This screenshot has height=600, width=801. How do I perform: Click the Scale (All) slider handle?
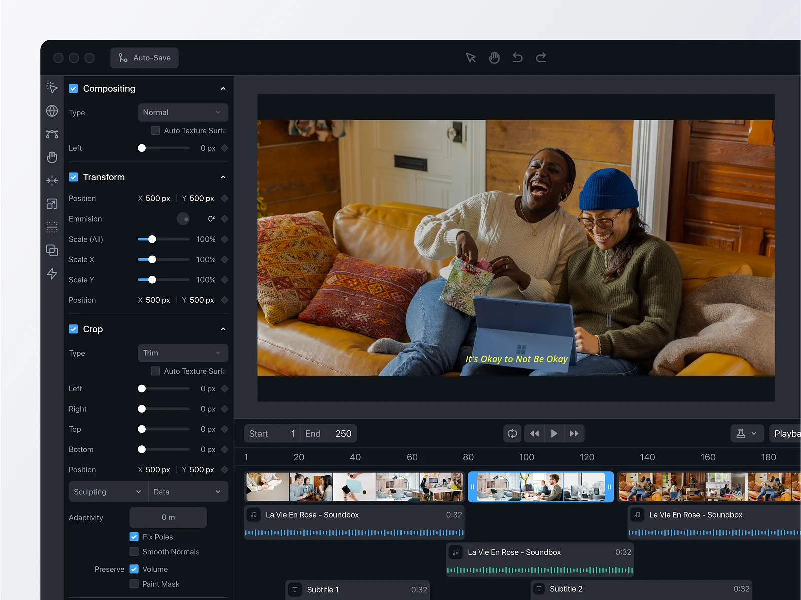click(152, 239)
